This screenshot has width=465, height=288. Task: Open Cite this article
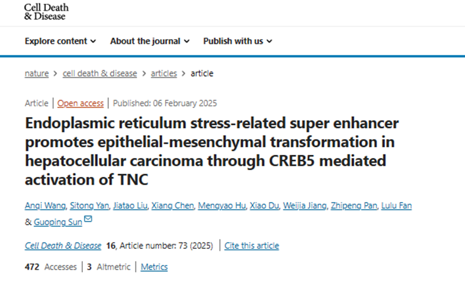252,246
